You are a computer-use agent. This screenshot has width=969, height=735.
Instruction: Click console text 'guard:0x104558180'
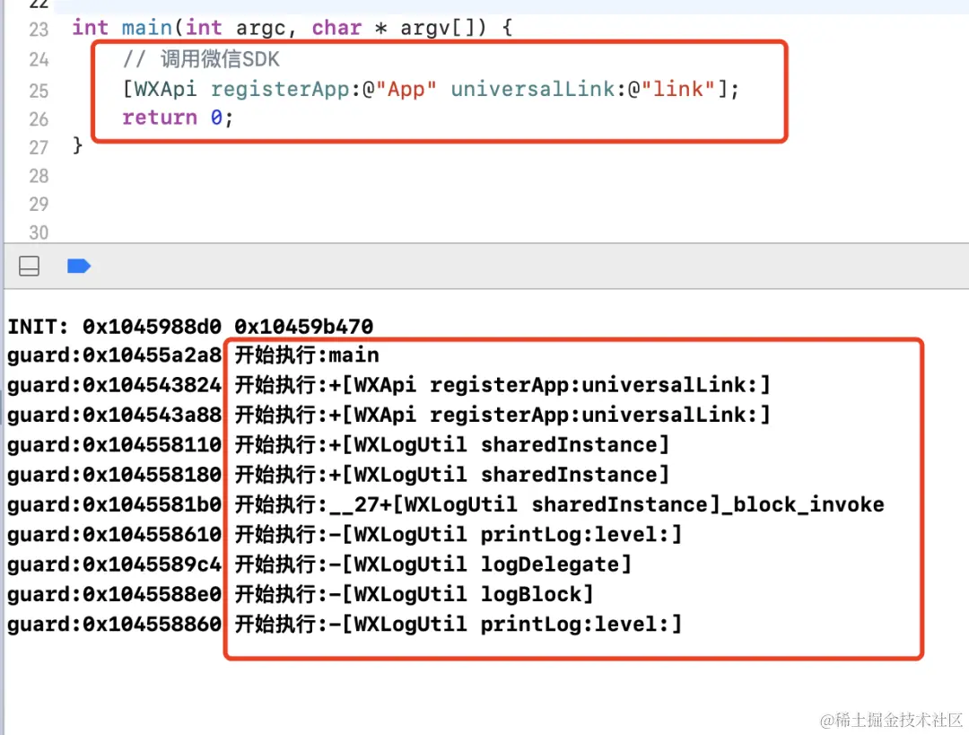click(x=114, y=475)
